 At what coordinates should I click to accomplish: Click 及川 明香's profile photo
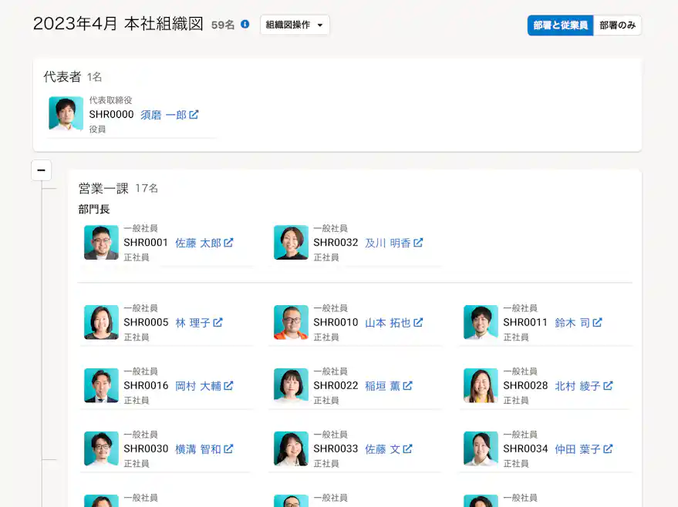(291, 242)
